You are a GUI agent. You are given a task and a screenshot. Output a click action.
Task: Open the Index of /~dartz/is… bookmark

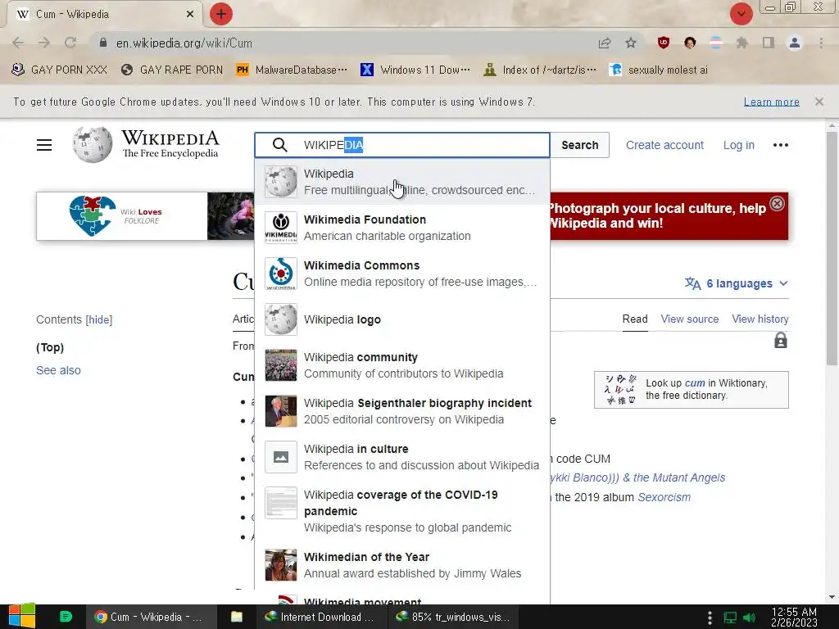(x=539, y=70)
